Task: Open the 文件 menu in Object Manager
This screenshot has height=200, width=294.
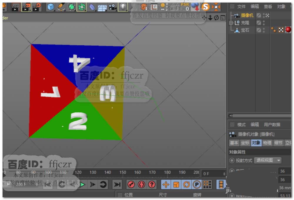Action: pyautogui.click(x=241, y=6)
